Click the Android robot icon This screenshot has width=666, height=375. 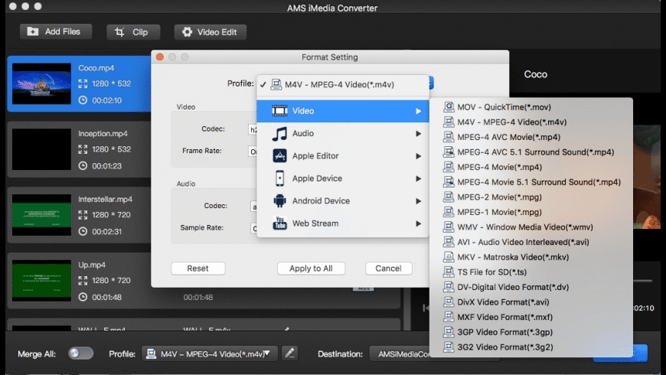(279, 201)
